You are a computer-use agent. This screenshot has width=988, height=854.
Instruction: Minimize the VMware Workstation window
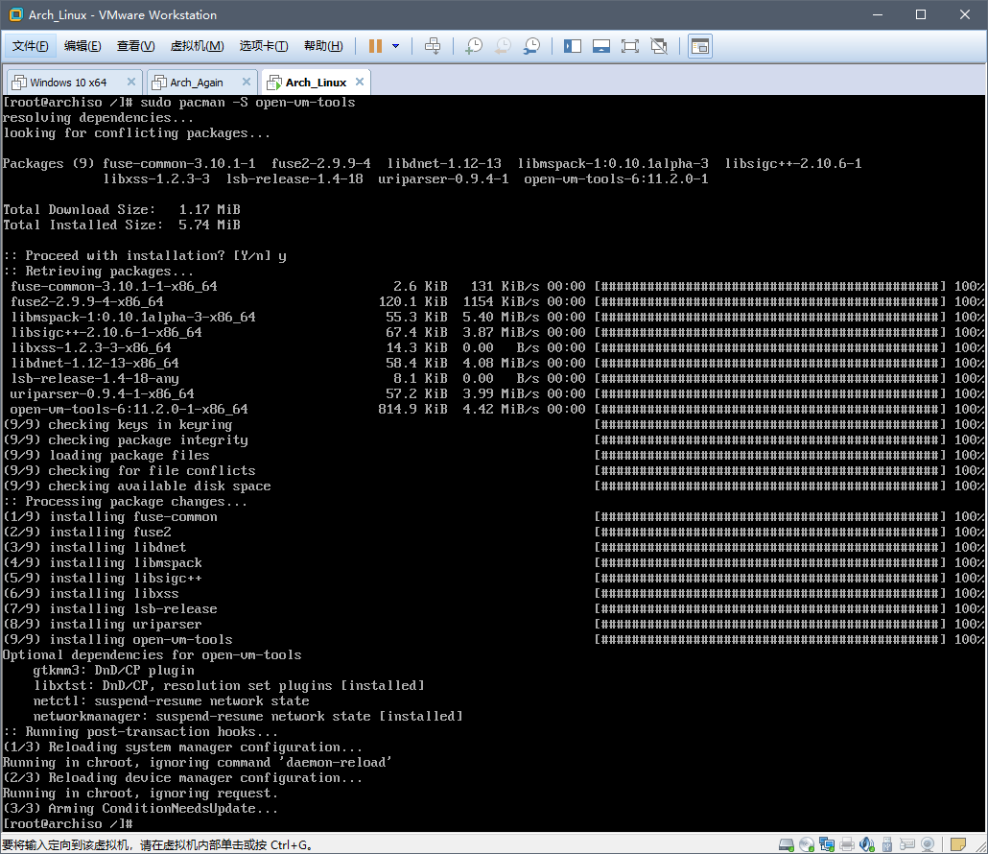point(878,14)
